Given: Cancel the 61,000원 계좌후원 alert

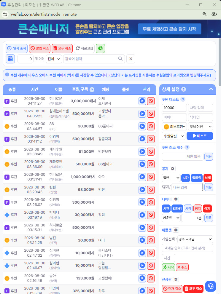Looking at the screenshot, I should tap(151, 152).
